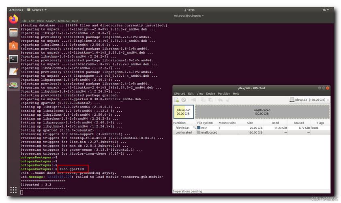The image size is (341, 203).
Task: Open the Terminal menu in terminal menubar
Action: [63, 21]
